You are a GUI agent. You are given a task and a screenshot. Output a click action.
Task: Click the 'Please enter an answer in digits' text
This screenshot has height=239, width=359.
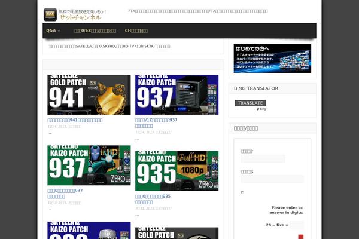tap(287, 210)
